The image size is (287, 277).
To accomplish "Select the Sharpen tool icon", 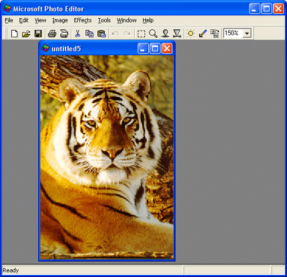I will tap(177, 34).
